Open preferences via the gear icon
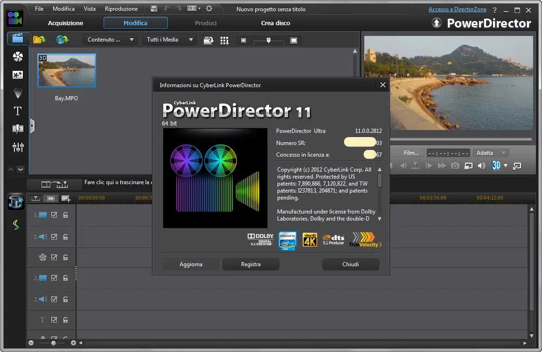Image resolution: width=542 pixels, height=352 pixels. (209, 9)
